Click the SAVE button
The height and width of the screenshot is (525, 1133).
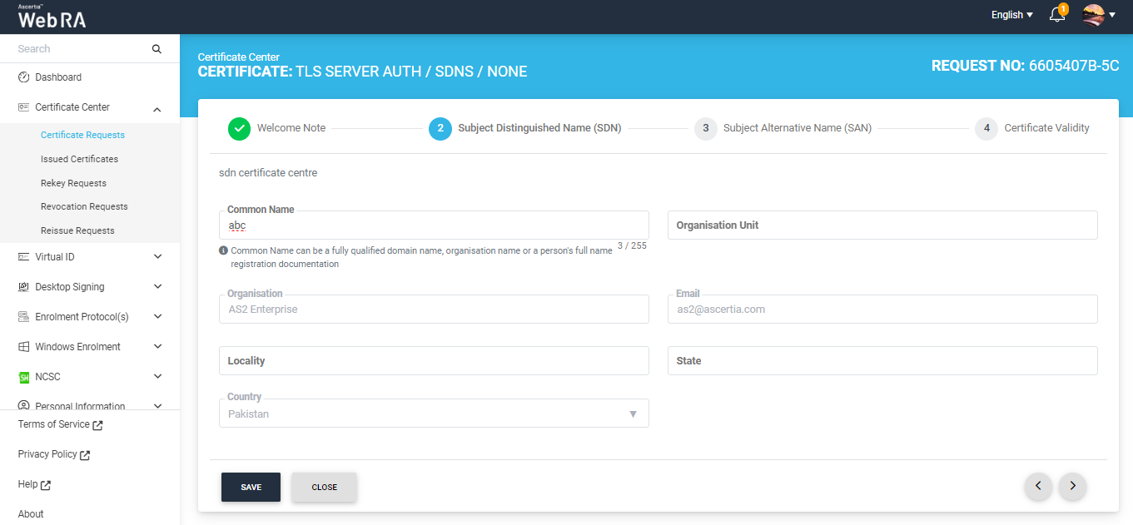[x=251, y=488]
